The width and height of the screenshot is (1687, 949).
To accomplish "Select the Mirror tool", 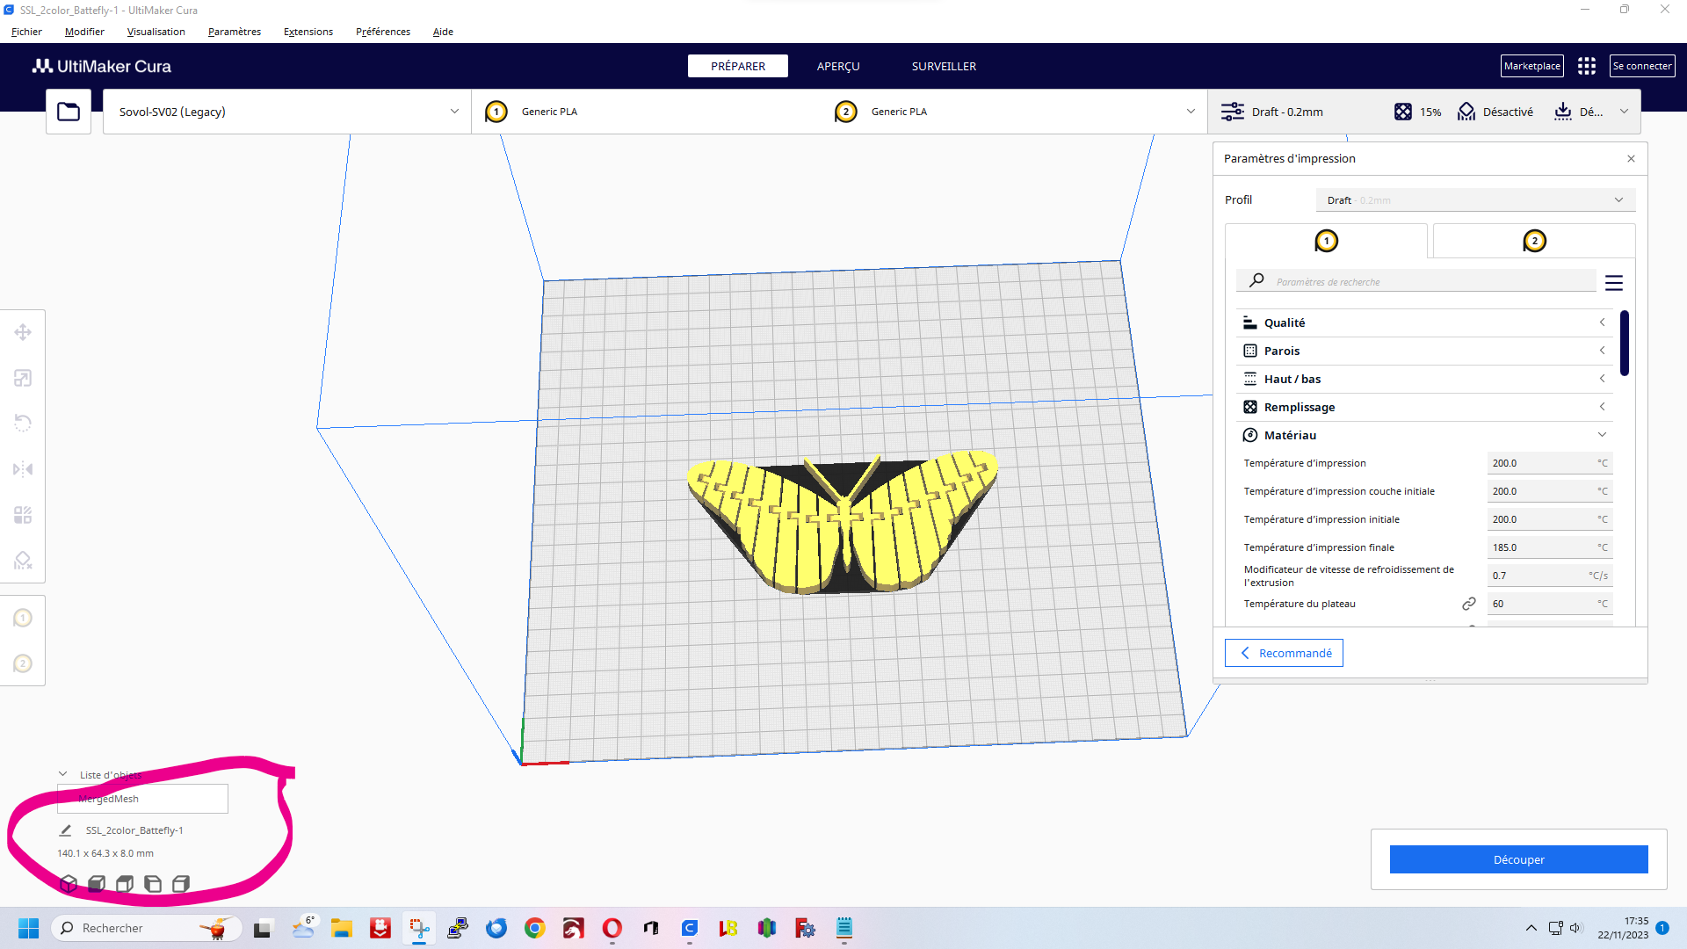I will tap(23, 469).
